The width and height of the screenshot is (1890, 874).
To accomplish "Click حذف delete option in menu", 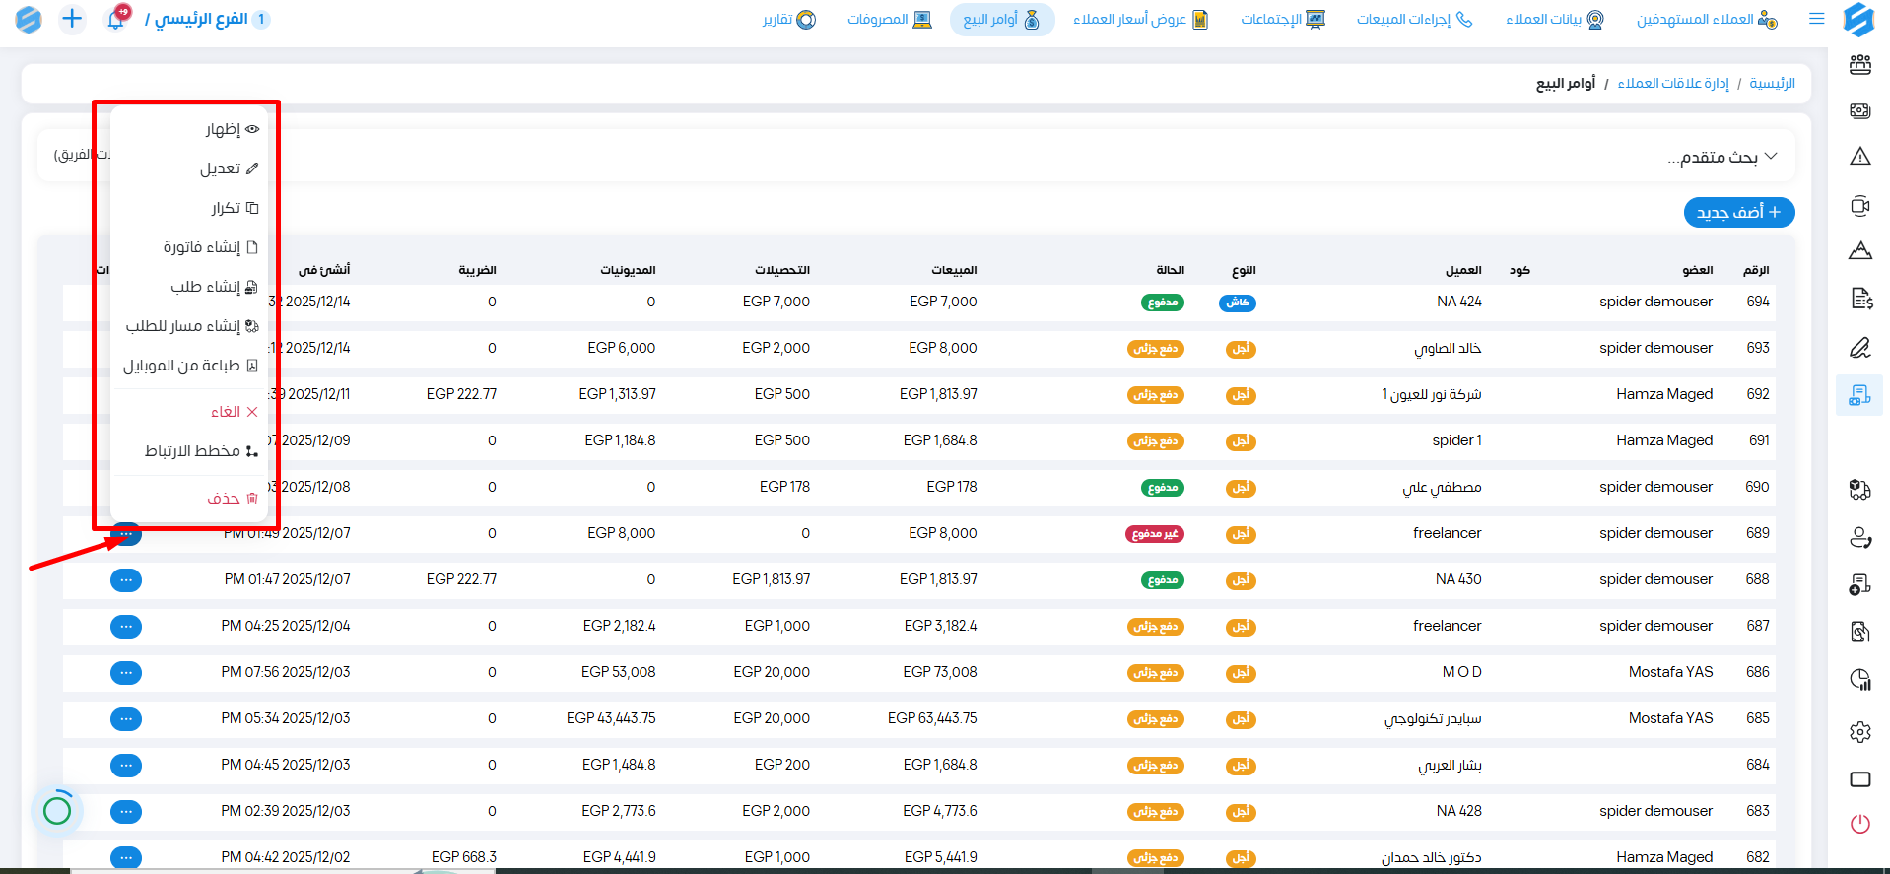I will click(232, 499).
